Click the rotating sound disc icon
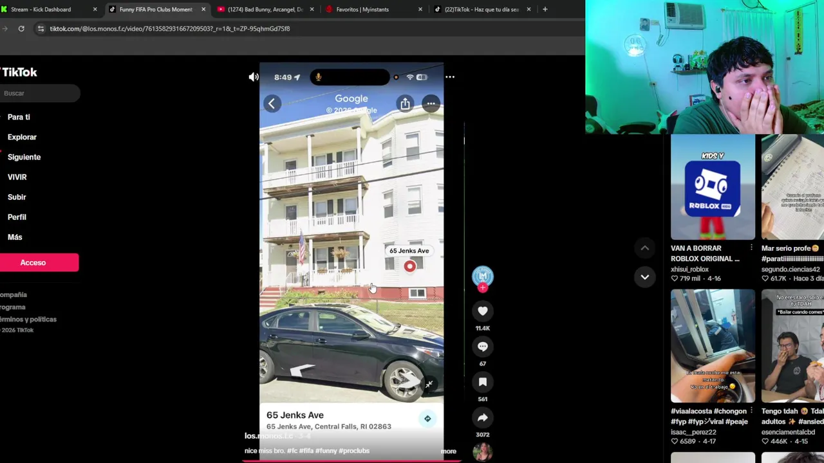 click(x=482, y=452)
